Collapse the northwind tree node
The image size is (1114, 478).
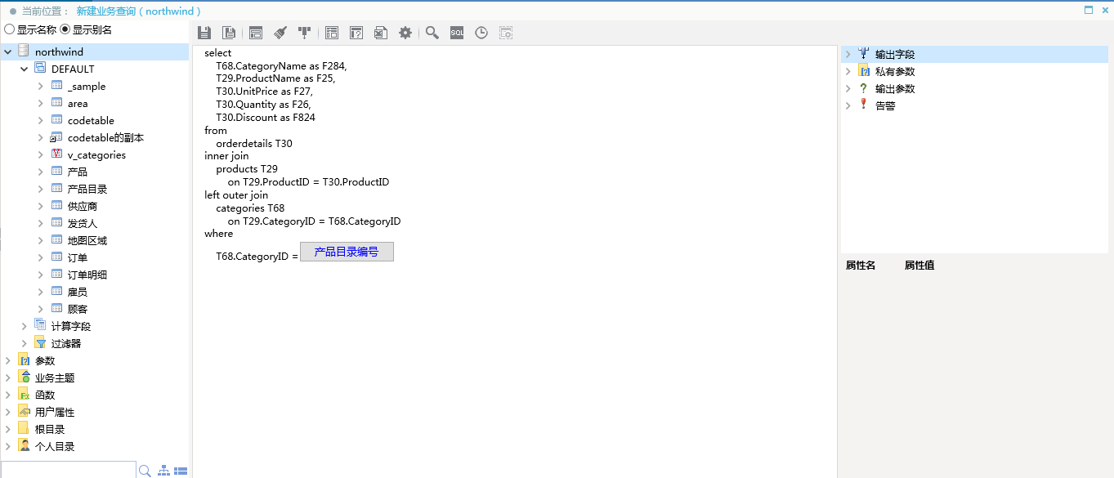click(7, 51)
